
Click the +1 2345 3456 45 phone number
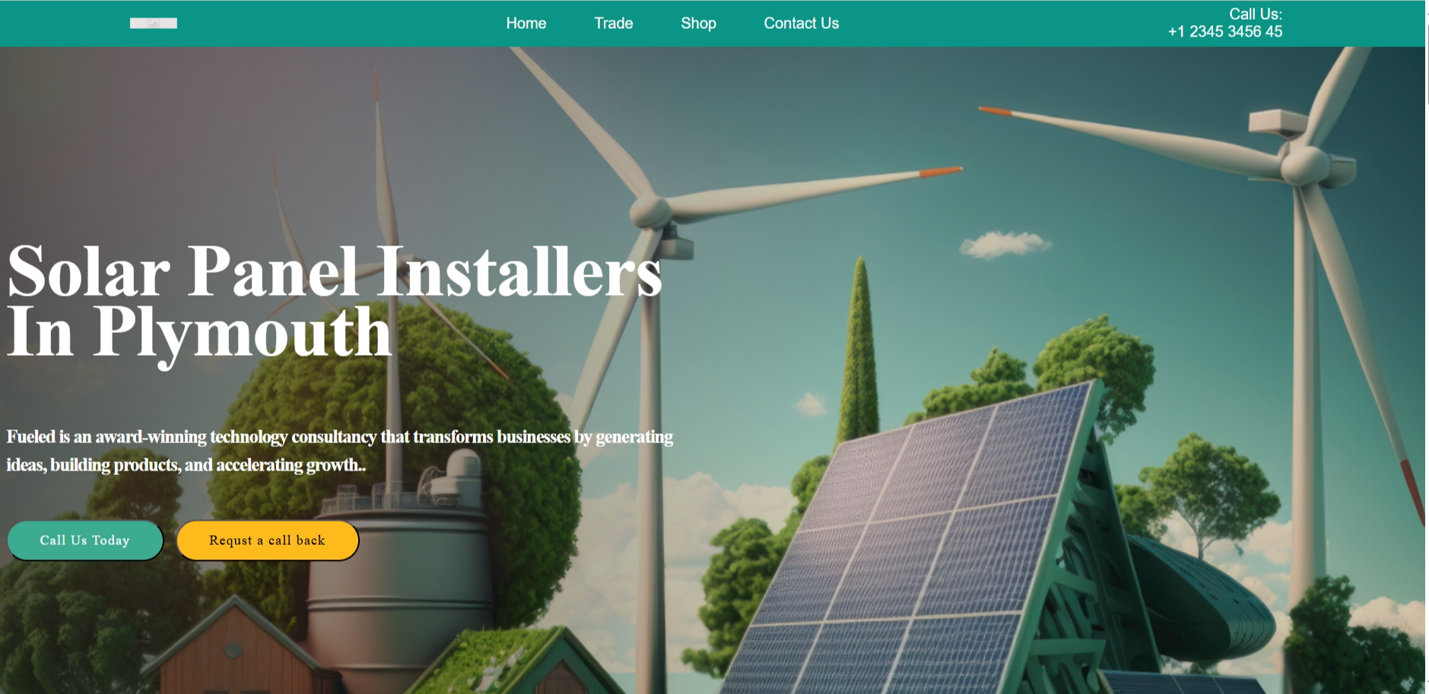point(1224,32)
